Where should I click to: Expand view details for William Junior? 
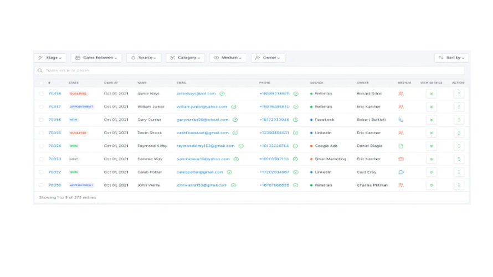432,107
